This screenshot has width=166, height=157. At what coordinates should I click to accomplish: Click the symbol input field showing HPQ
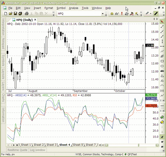[79, 14]
